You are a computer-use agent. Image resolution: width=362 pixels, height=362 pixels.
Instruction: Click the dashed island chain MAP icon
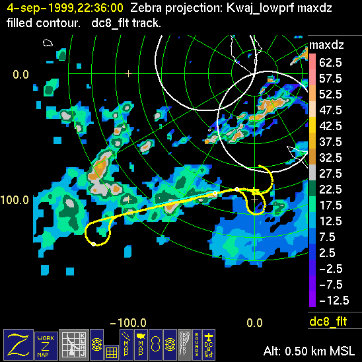(126, 344)
